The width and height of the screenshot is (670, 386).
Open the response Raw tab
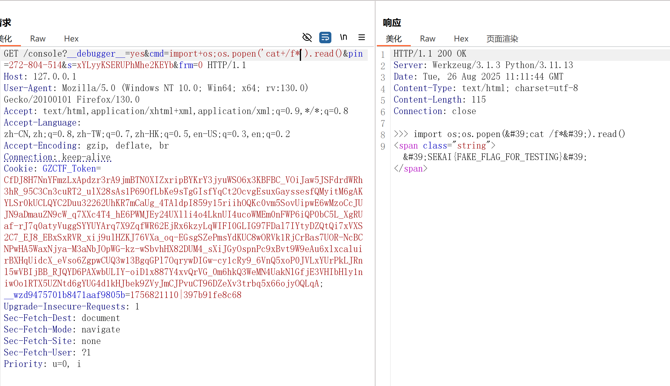[427, 39]
